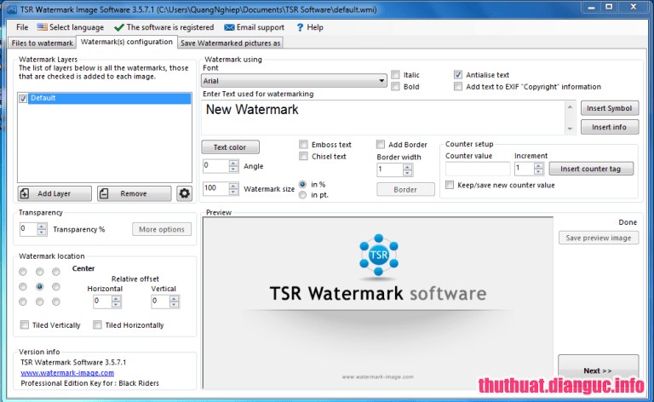654x402 pixels.
Task: Increase Vertical offset spinner
Action: click(x=175, y=298)
